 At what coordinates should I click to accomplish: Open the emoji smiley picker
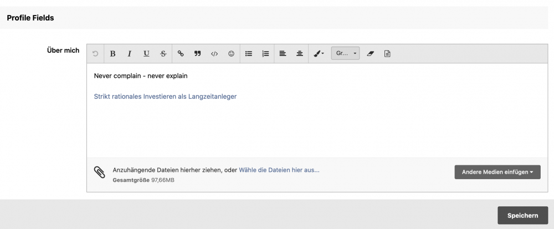coord(231,54)
